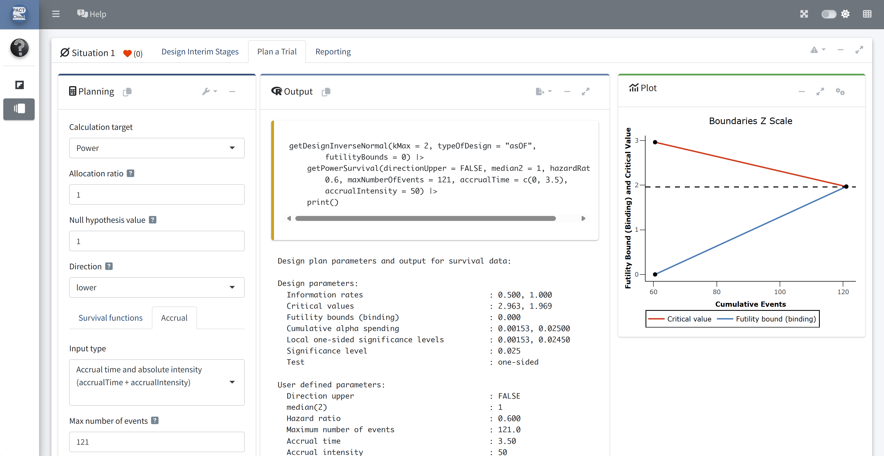Expand the Output panel to fullscreen
The image size is (884, 456).
[585, 91]
